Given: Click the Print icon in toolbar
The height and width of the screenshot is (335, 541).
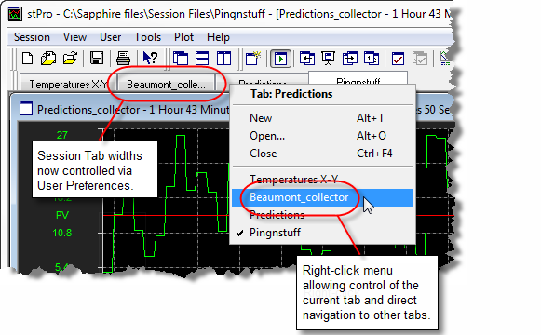Looking at the screenshot, I should [123, 59].
